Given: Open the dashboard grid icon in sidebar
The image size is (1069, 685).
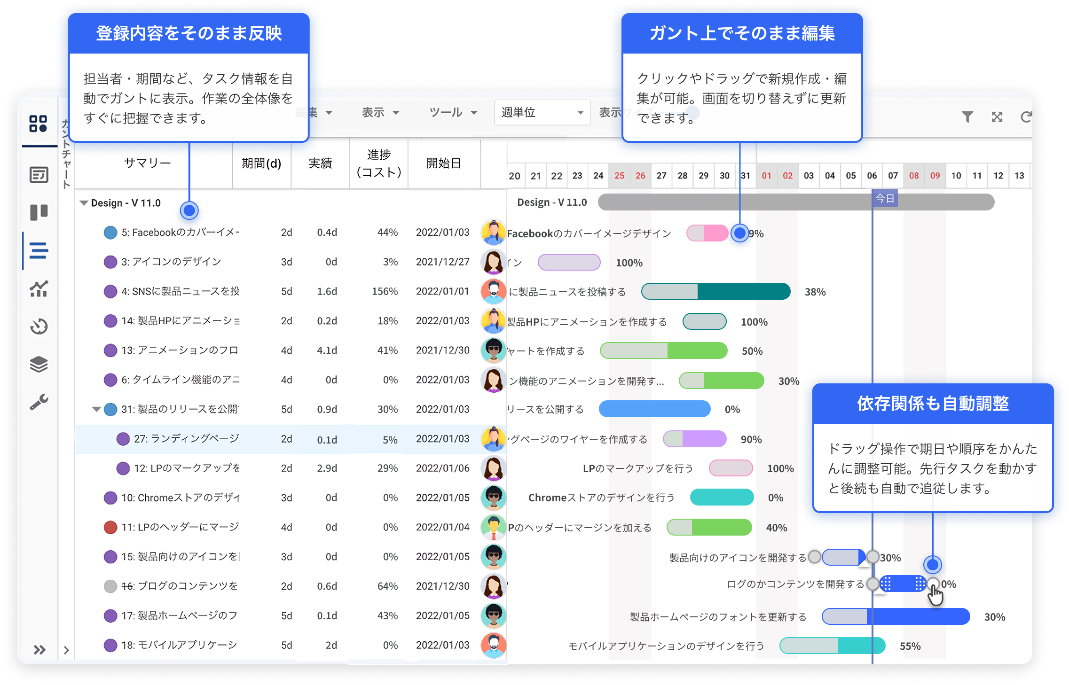Looking at the screenshot, I should tap(38, 124).
